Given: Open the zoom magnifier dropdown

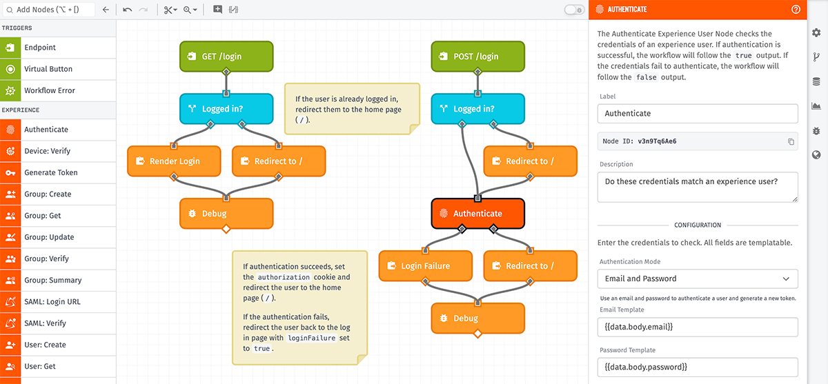Looking at the screenshot, I should click(190, 10).
